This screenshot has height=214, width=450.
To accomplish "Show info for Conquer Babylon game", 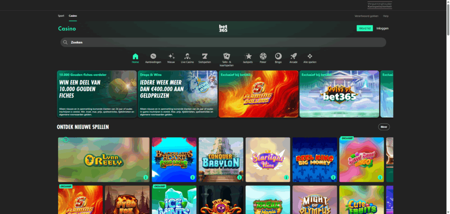I will coord(240,177).
